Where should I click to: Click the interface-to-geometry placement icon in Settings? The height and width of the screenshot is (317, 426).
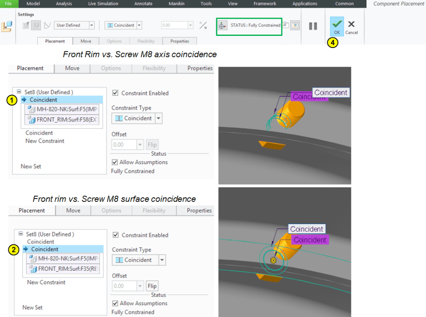pyautogui.click(x=26, y=25)
